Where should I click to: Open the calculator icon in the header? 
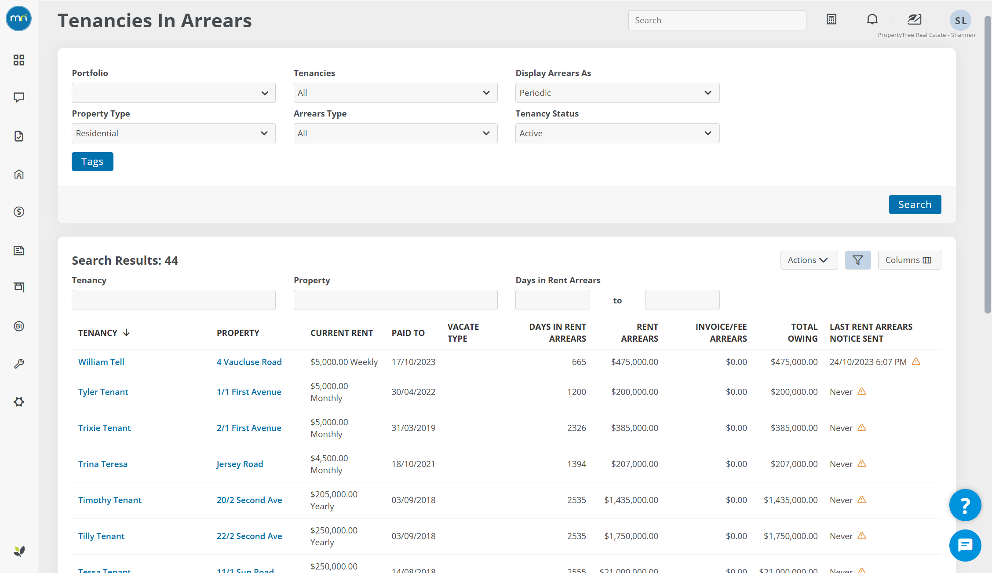(x=831, y=19)
